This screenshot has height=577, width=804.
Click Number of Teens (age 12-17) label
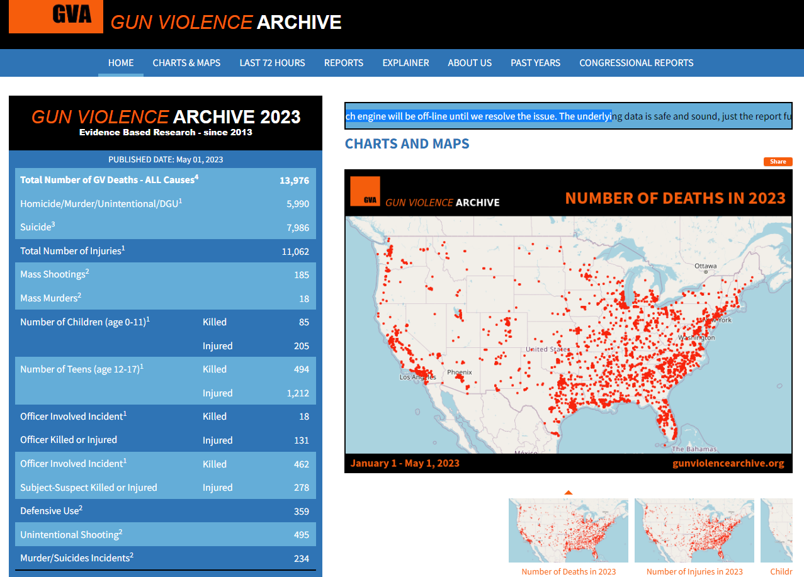coord(82,369)
